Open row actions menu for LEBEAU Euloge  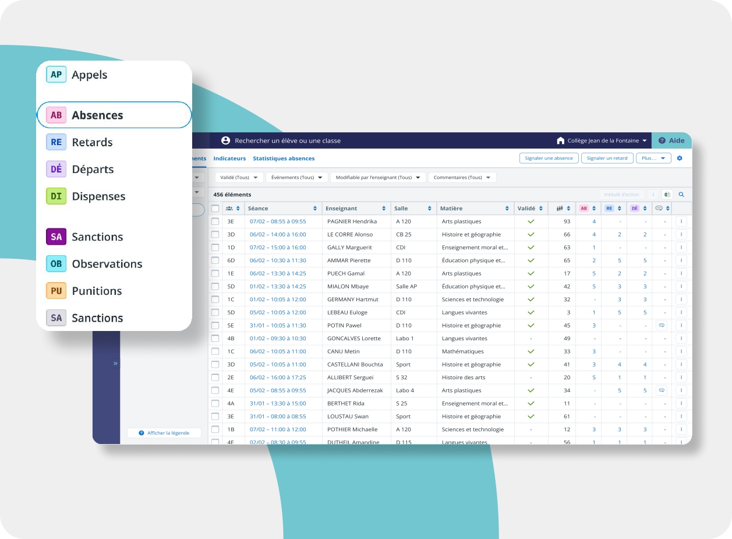[x=681, y=312]
